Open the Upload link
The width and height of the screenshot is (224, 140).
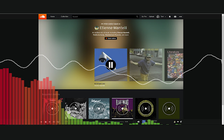(x=152, y=16)
